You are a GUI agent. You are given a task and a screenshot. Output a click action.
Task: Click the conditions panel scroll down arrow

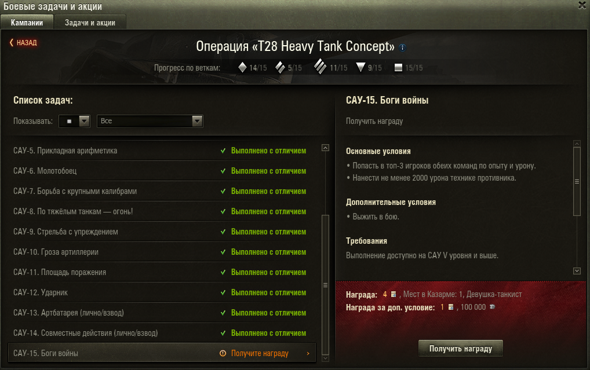tap(577, 271)
